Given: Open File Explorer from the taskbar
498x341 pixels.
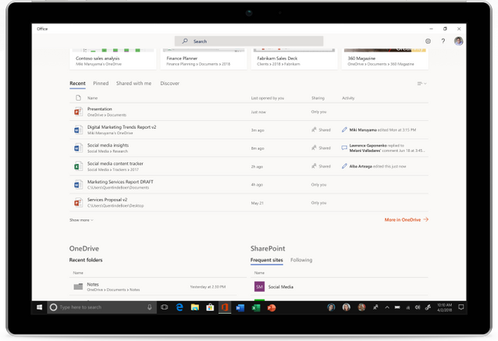Looking at the screenshot, I should pyautogui.click(x=195, y=307).
